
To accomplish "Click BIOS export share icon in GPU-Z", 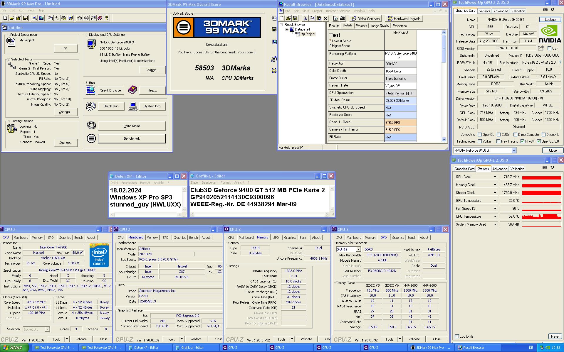I will coord(541,48).
